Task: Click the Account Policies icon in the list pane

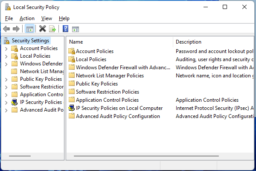Action: tap(72, 51)
